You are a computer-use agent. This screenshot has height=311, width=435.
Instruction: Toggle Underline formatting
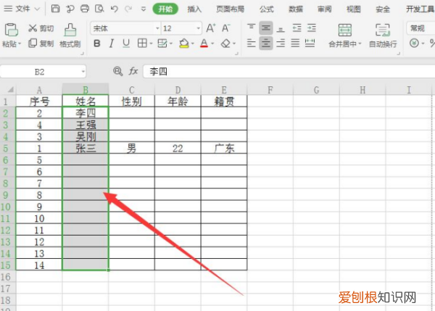(126, 43)
